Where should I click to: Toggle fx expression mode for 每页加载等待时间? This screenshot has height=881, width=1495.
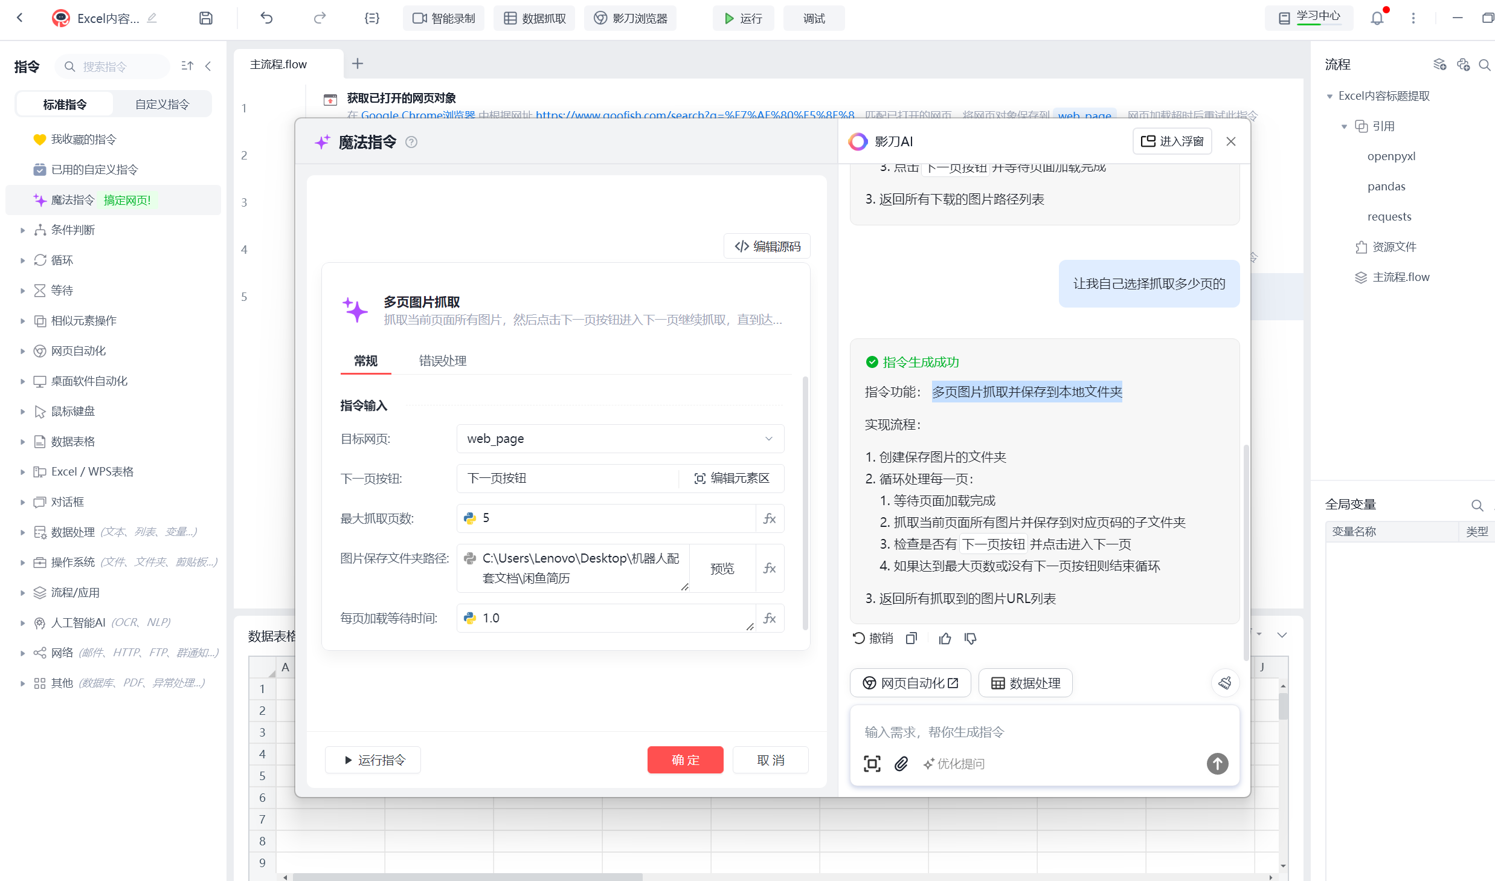click(770, 618)
